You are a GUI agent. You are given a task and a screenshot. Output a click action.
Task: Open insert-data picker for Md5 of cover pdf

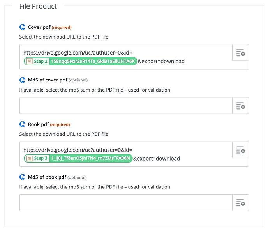tap(240, 106)
